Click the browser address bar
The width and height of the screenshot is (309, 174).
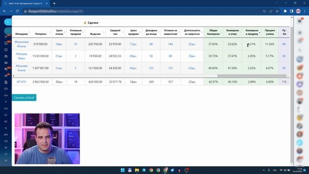[x=142, y=11]
